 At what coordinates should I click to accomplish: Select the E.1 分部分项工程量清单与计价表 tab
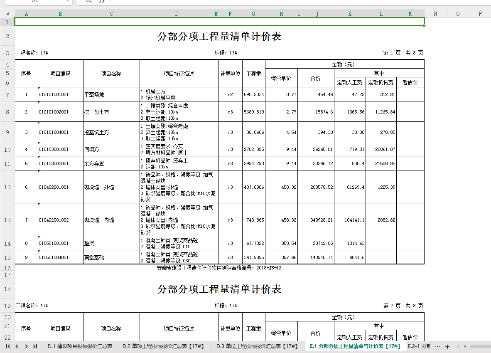(355, 346)
